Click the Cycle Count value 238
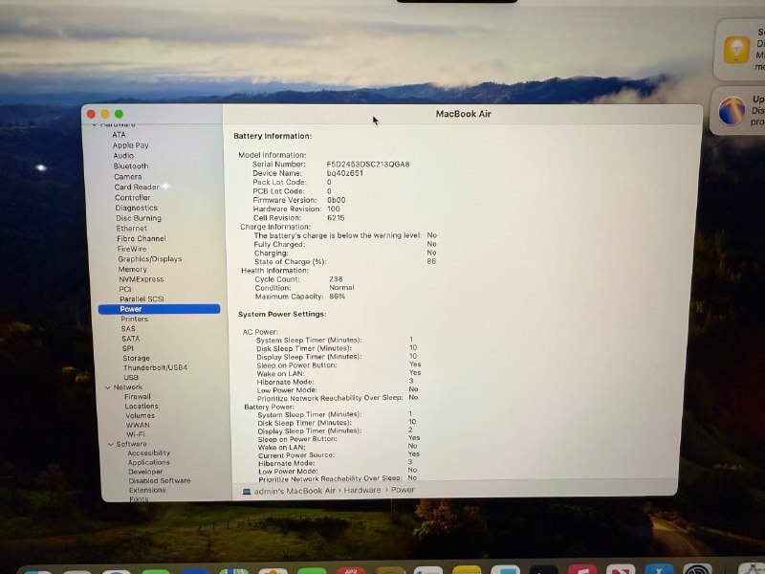The height and width of the screenshot is (574, 765). click(x=336, y=279)
